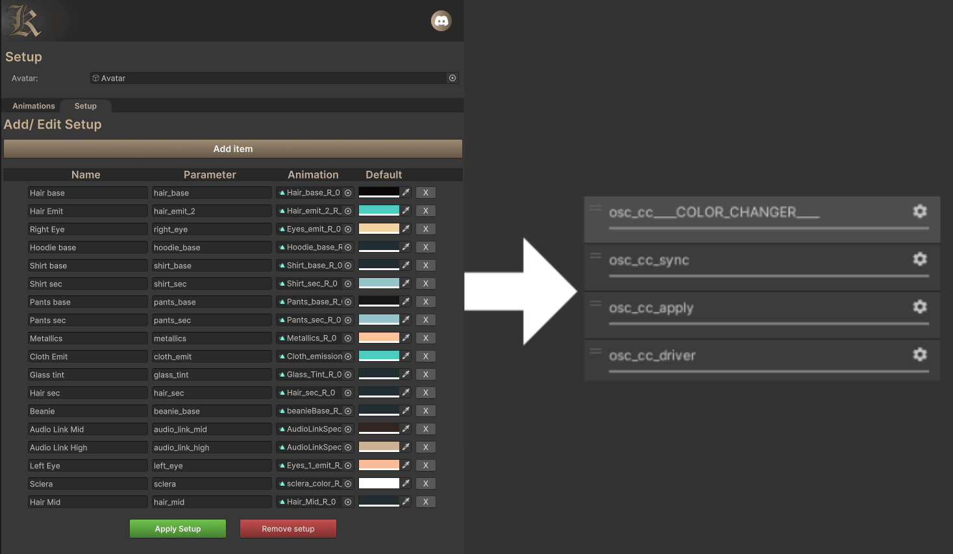This screenshot has width=953, height=554.
Task: Edit the left_eye parameter field
Action: pyautogui.click(x=212, y=466)
